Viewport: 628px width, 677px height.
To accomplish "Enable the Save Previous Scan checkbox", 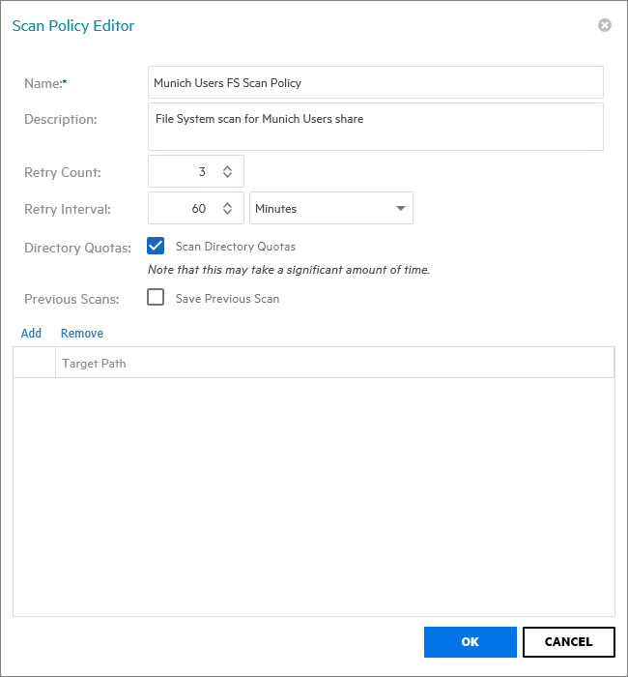I will pyautogui.click(x=156, y=298).
